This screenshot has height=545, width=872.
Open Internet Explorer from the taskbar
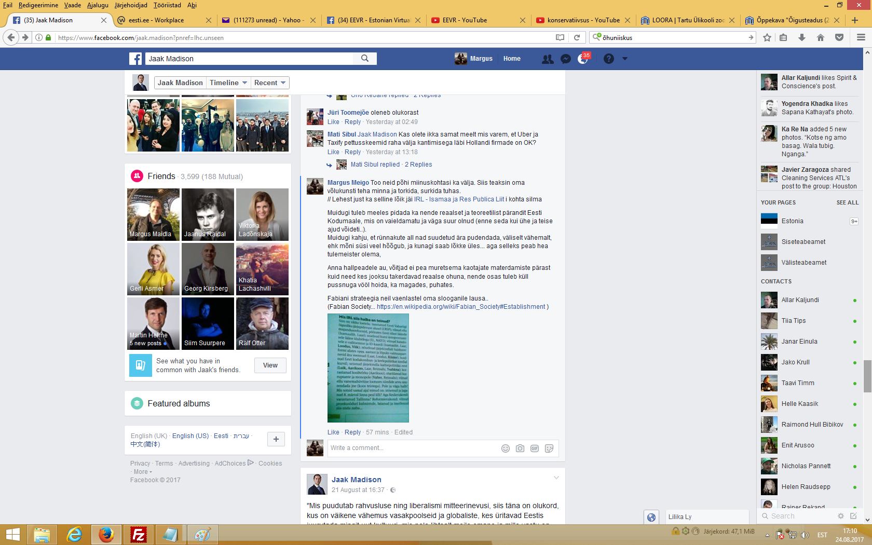74,535
